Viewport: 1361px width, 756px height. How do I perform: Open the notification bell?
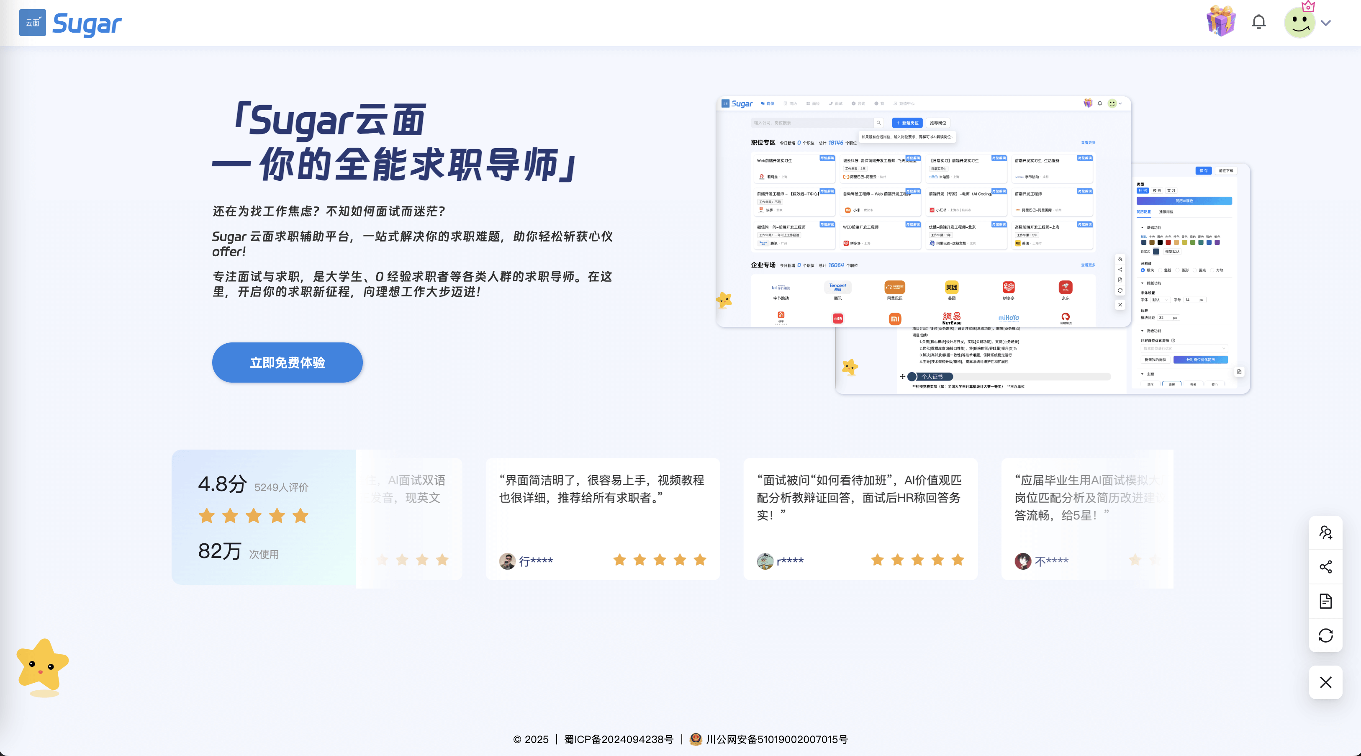(1258, 22)
